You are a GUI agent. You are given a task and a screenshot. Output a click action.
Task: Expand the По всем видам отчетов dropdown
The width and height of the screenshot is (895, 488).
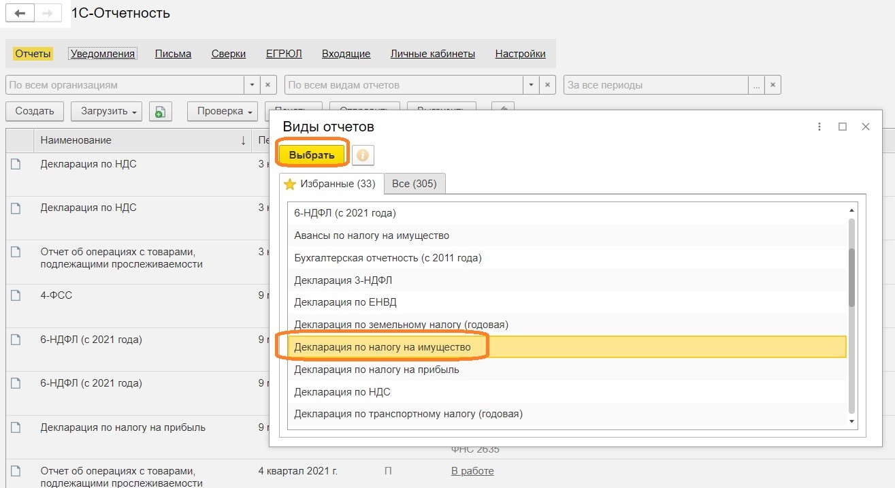point(531,85)
